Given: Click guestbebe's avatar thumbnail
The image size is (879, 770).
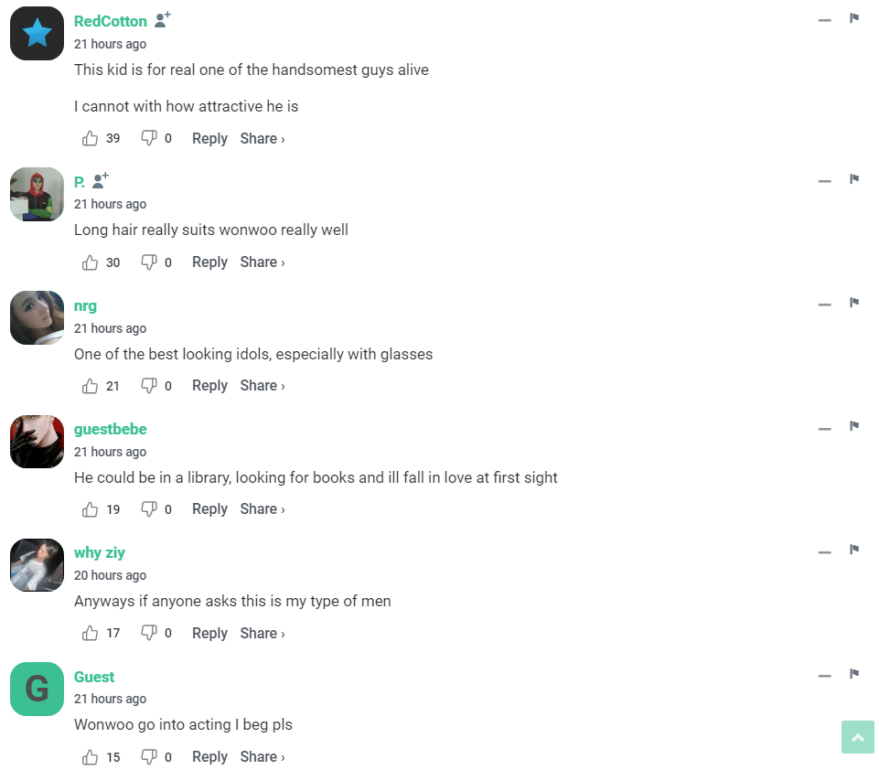Looking at the screenshot, I should point(37,442).
